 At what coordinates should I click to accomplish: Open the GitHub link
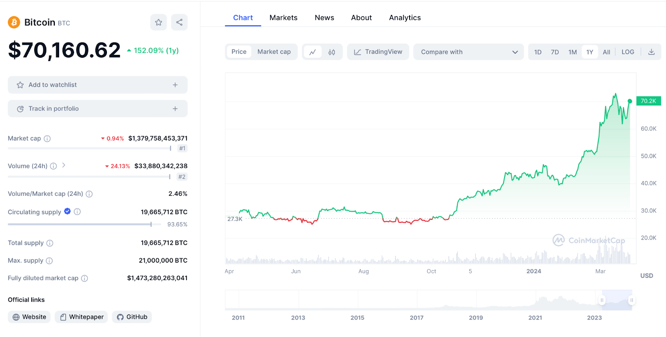click(x=132, y=317)
